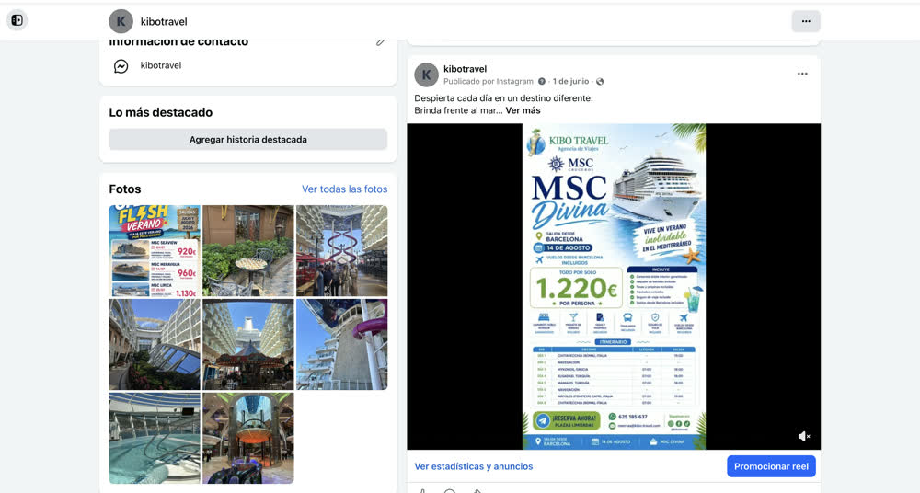Viewport: 920px width, 493px height.
Task: Open the kibotravel page avatar in header
Action: 121,22
